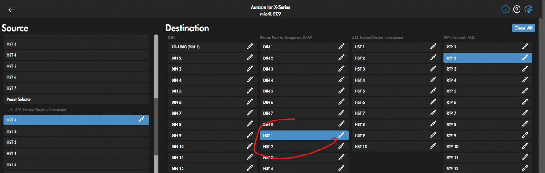
Task: Select USB Hosted destination HST 9 row
Action: point(396,135)
